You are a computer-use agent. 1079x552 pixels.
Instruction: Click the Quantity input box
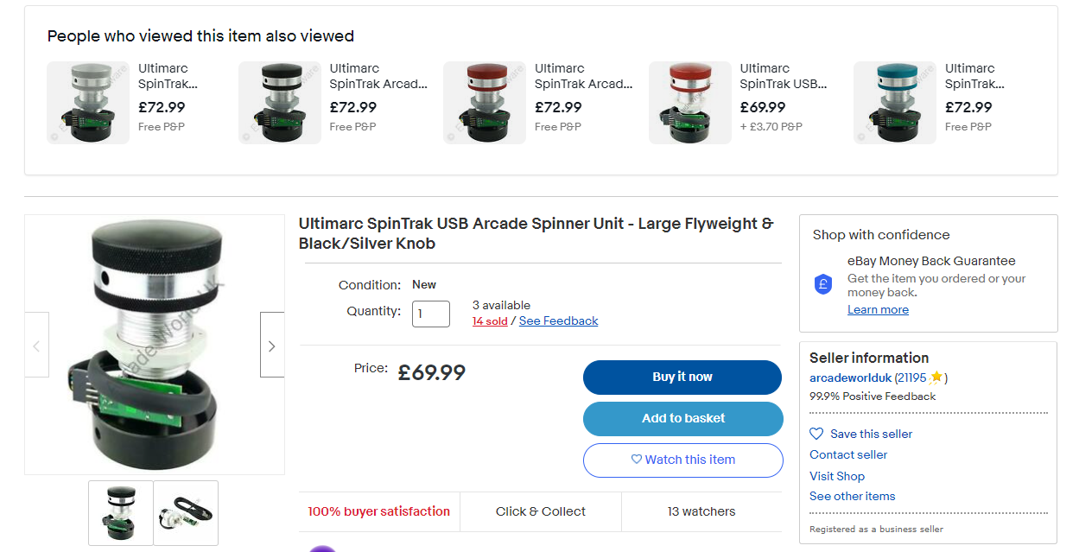(x=431, y=314)
